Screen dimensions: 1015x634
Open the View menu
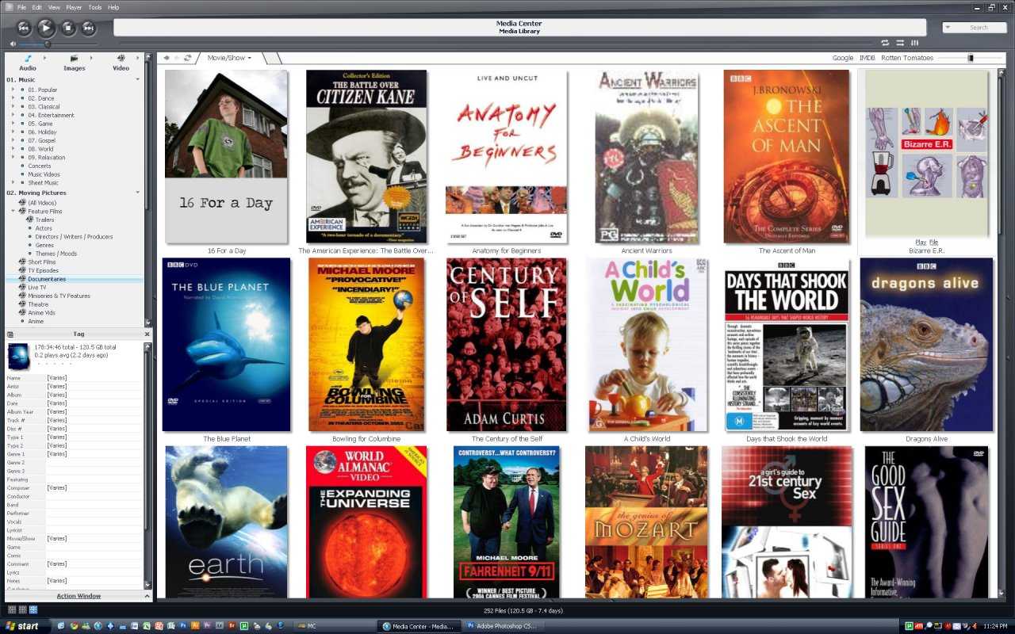[54, 7]
